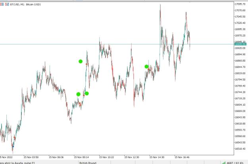Screen dimensions: 248x164
Task: Click the red trade arrow near the 16568.60 level
Action: coord(14,137)
